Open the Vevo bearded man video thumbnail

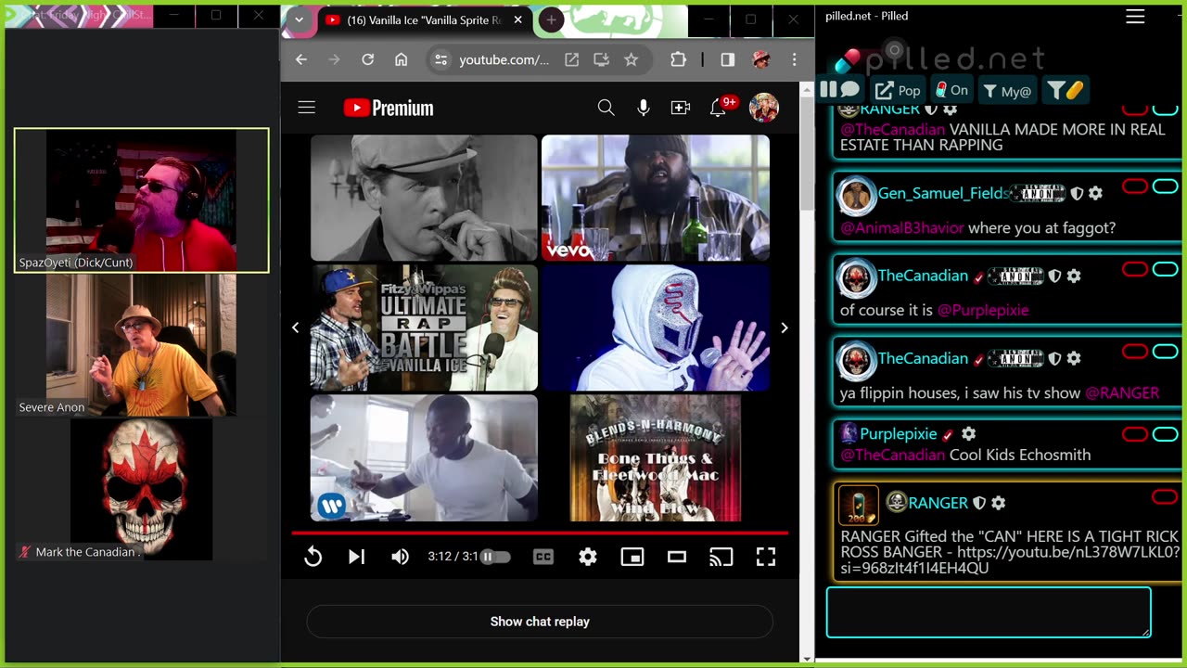(x=656, y=198)
